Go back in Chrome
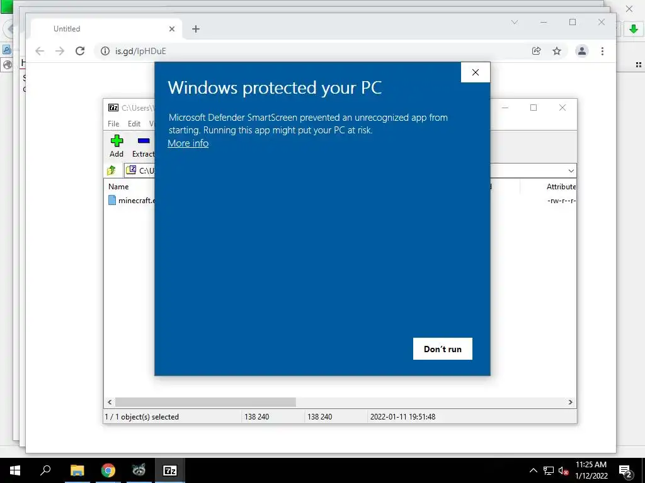 (40, 51)
